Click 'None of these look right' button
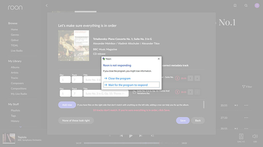Image resolution: width=263 pixels, height=147 pixels. pyautogui.click(x=76, y=120)
